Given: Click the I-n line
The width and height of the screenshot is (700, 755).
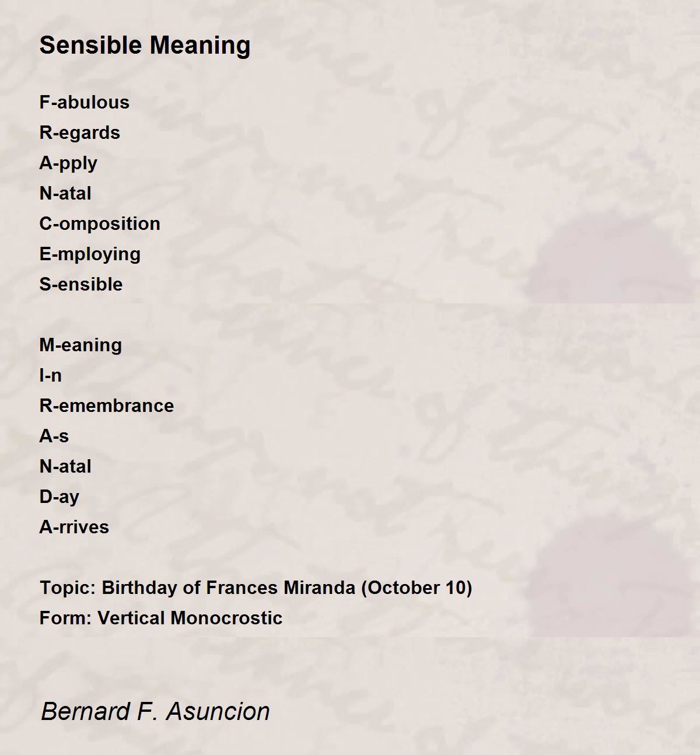Looking at the screenshot, I should (x=50, y=375).
